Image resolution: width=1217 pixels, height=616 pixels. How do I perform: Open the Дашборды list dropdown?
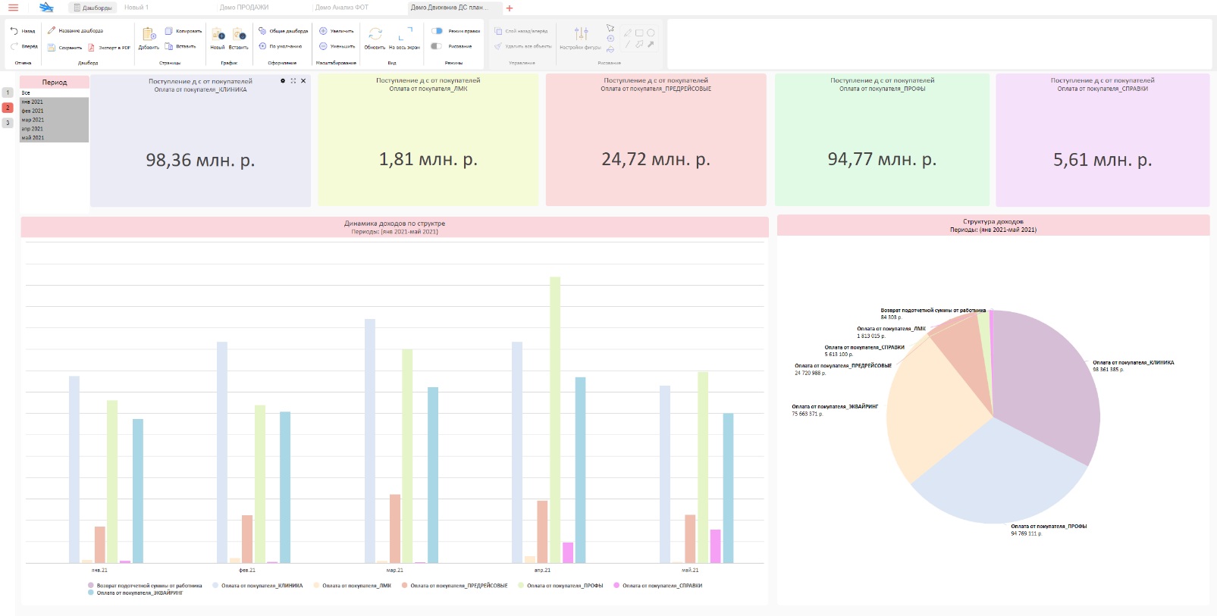93,8
